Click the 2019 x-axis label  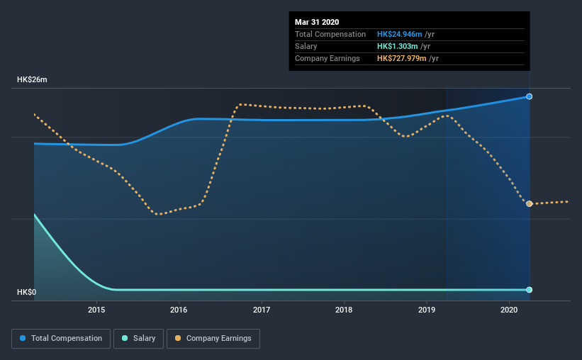tap(427, 310)
